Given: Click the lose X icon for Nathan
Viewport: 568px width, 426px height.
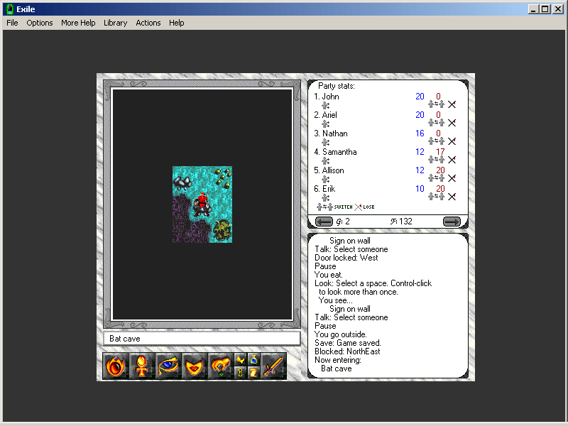Looking at the screenshot, I should (452, 141).
